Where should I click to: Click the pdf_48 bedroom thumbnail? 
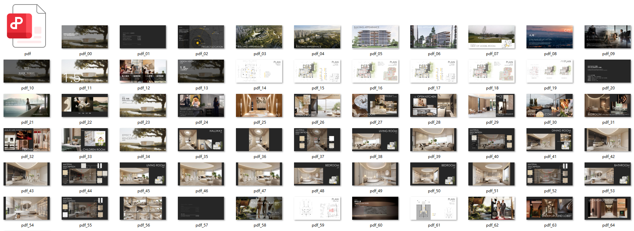click(x=317, y=174)
